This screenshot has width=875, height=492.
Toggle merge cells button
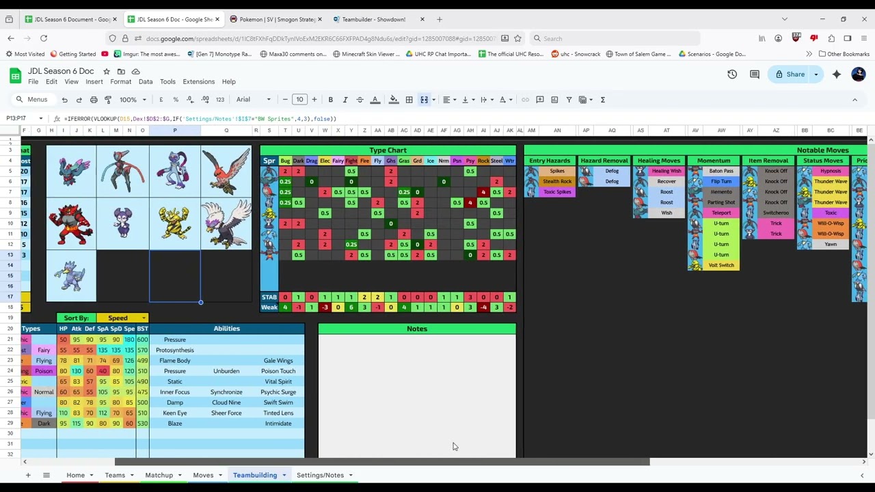(x=424, y=100)
